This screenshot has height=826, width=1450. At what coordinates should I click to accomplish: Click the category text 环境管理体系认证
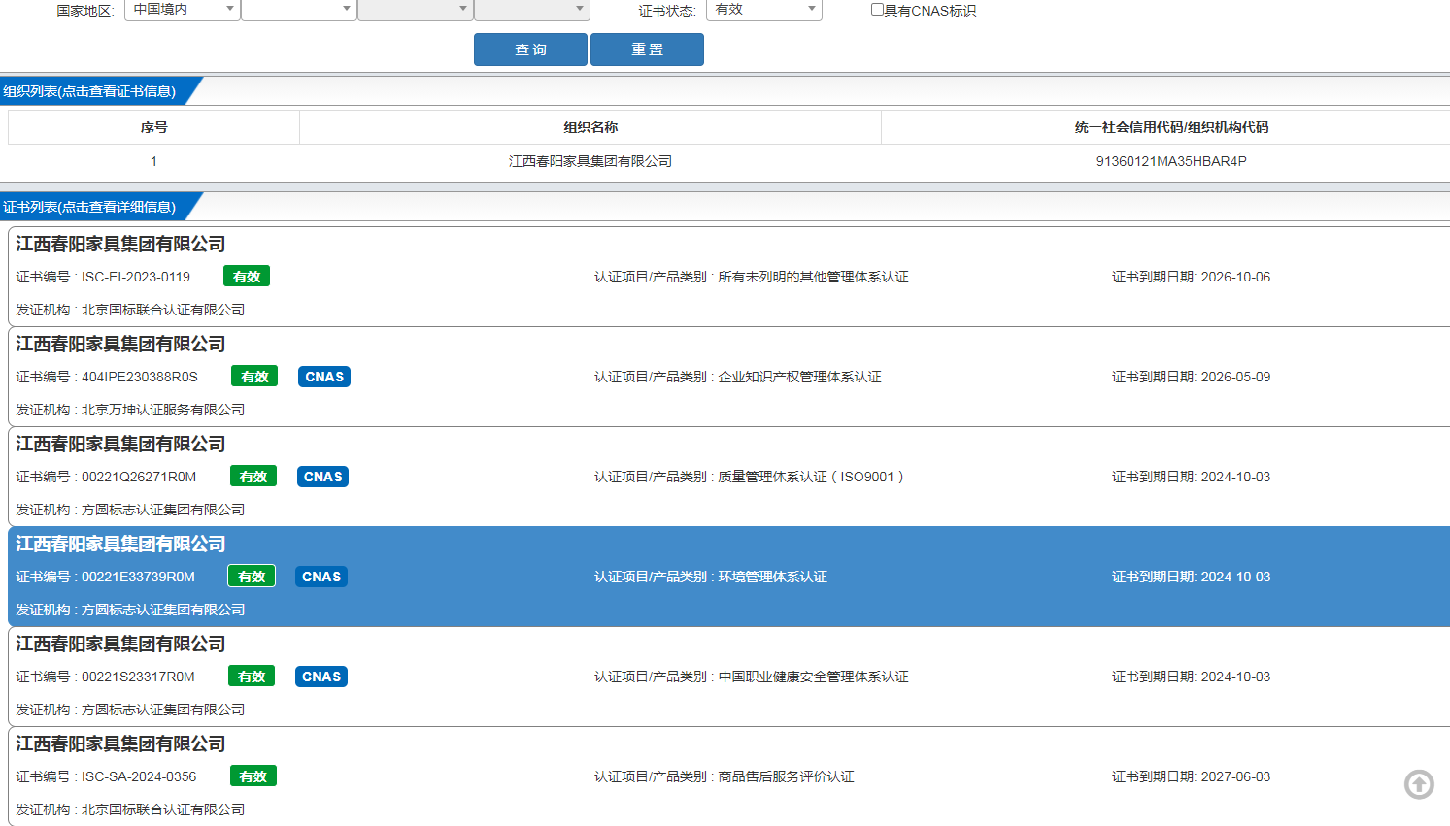click(772, 577)
